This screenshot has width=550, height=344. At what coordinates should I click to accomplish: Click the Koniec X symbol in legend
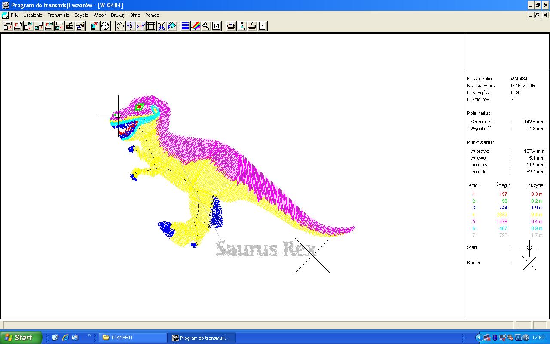(529, 263)
